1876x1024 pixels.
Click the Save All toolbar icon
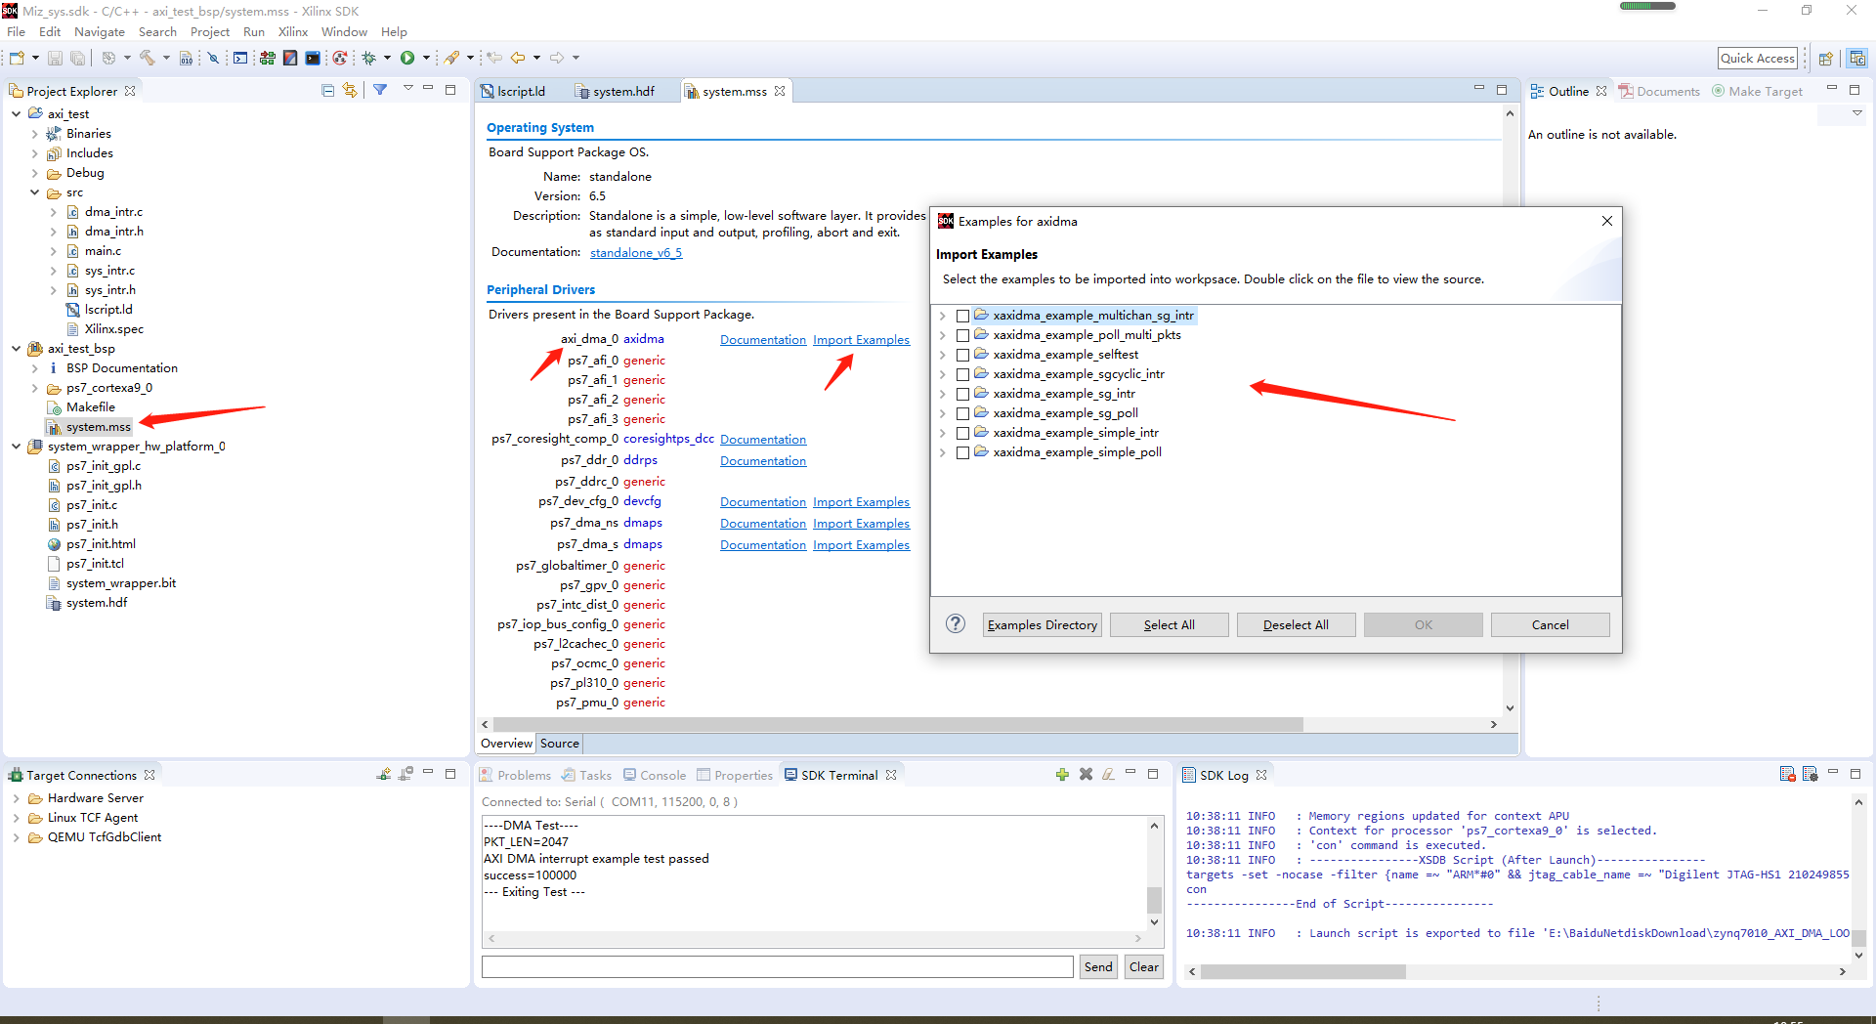coord(77,59)
